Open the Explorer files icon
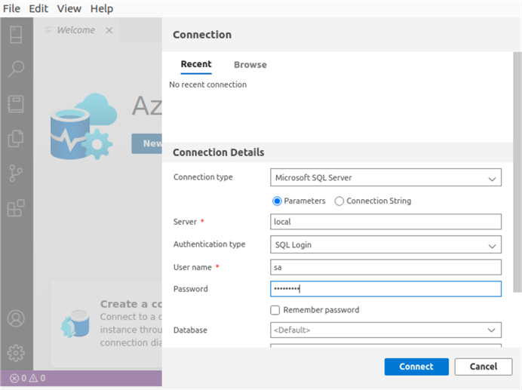This screenshot has width=522, height=390. [x=16, y=139]
